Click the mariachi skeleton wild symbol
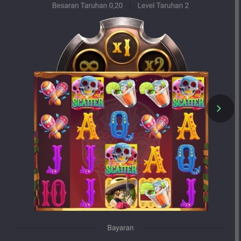Screen dimensions: 241x241 click(x=121, y=193)
